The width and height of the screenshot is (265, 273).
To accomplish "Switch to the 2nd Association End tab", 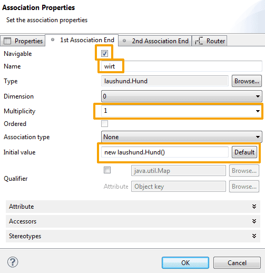I will click(x=155, y=41).
